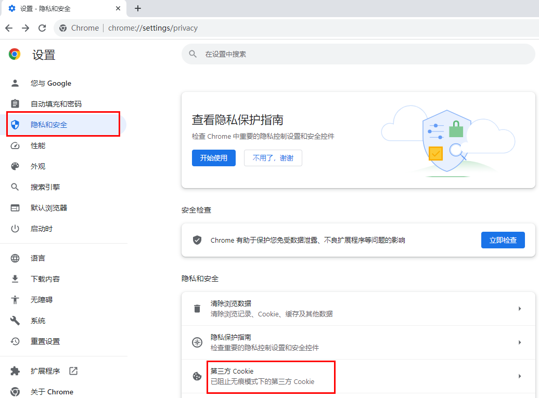Click the accessibility figure icon for 无障碍
The width and height of the screenshot is (539, 398).
[15, 299]
